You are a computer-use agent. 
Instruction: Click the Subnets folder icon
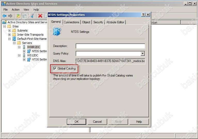point(14,30)
